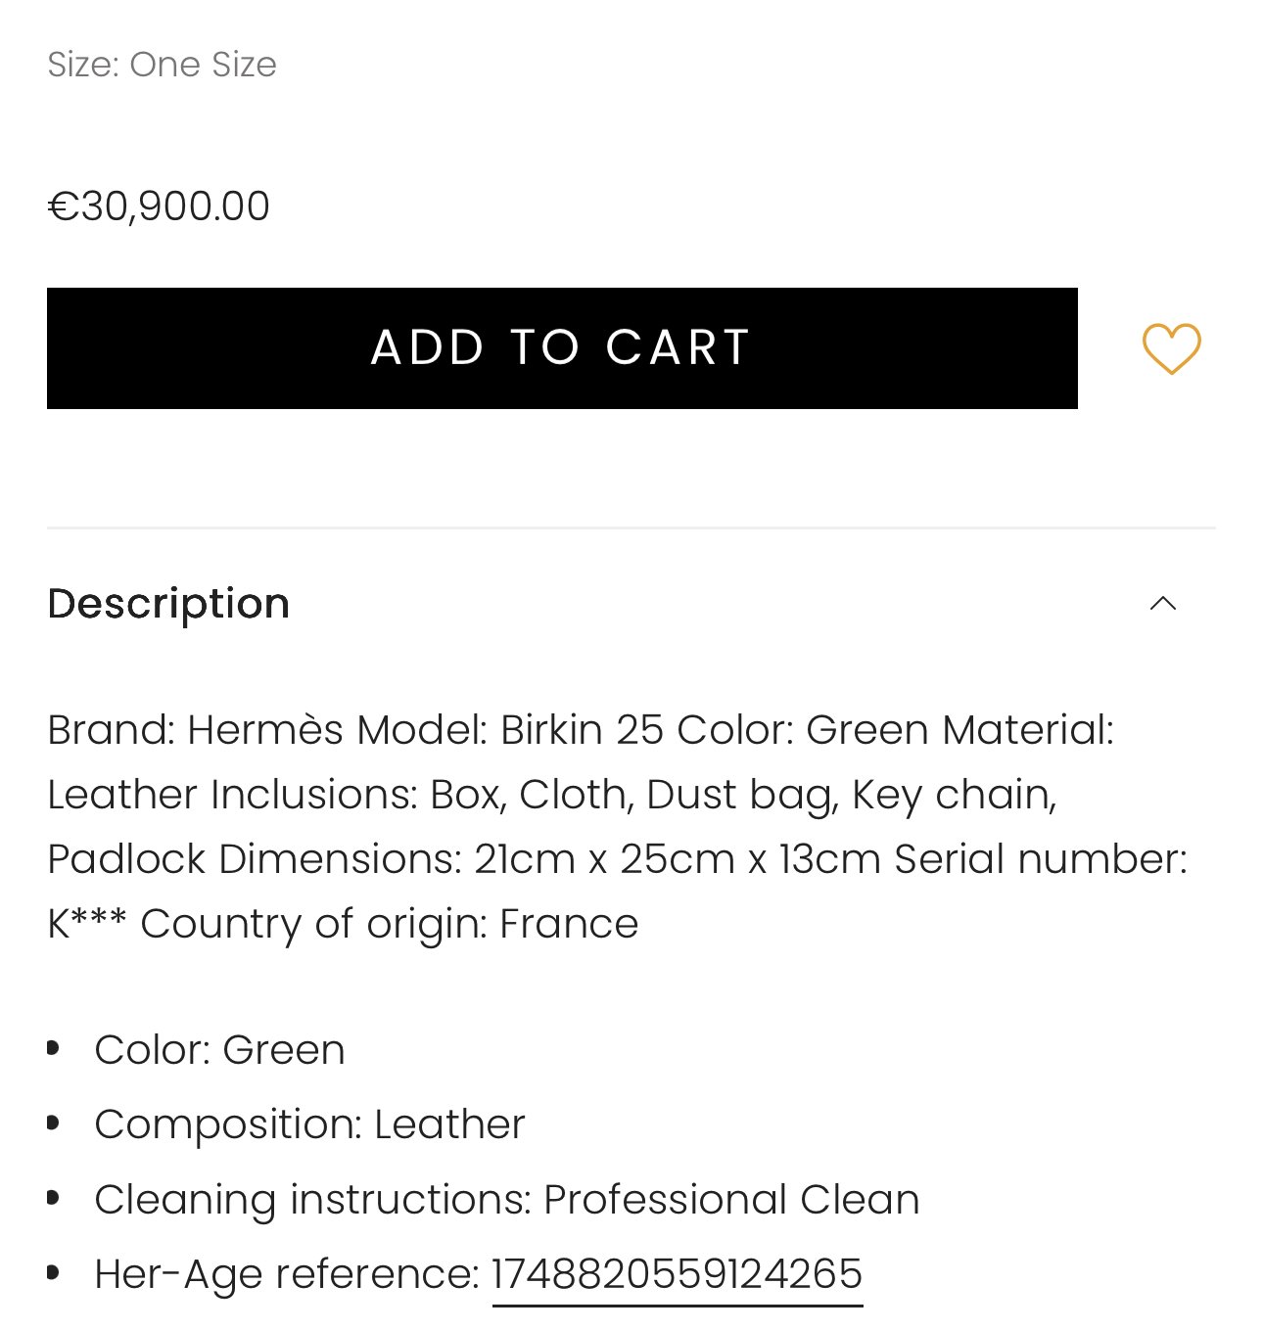Image resolution: width=1263 pixels, height=1330 pixels.
Task: Select the Size: One Size label
Action: 163,65
